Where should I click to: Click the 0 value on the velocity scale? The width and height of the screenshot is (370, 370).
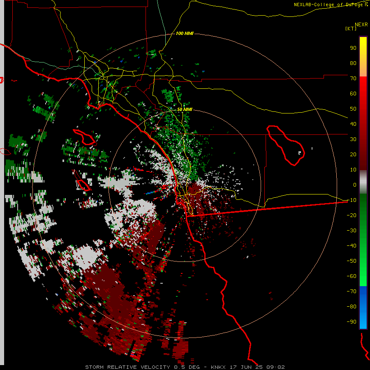tap(355, 185)
